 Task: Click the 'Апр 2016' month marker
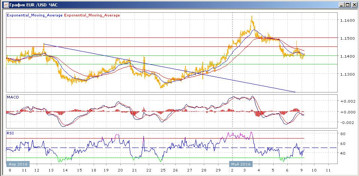[x=18, y=164]
